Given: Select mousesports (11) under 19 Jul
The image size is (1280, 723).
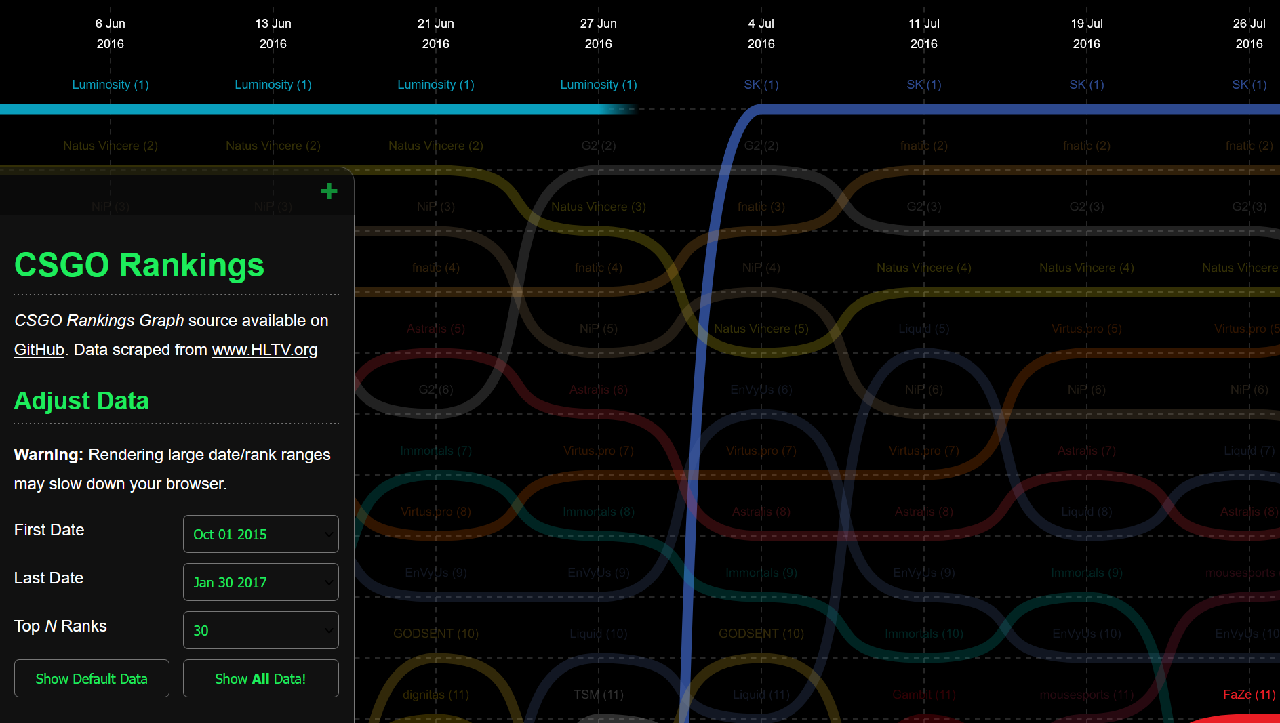Looking at the screenshot, I should click(x=1087, y=695).
